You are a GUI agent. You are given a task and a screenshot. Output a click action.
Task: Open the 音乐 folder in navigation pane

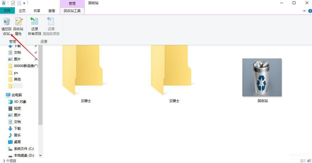point(15,135)
